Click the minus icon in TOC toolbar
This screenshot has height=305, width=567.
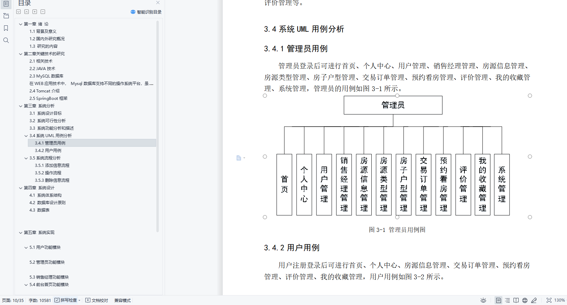[x=43, y=12]
